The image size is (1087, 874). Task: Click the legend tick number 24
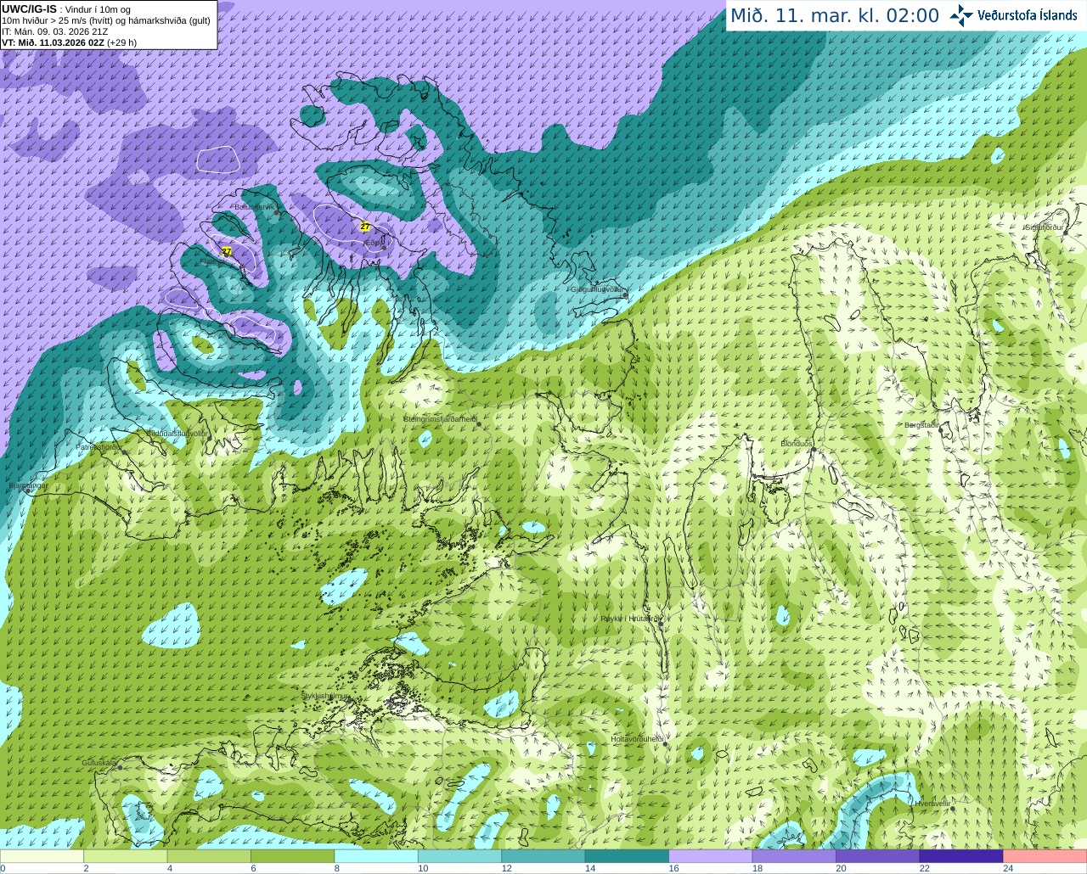tap(1008, 868)
